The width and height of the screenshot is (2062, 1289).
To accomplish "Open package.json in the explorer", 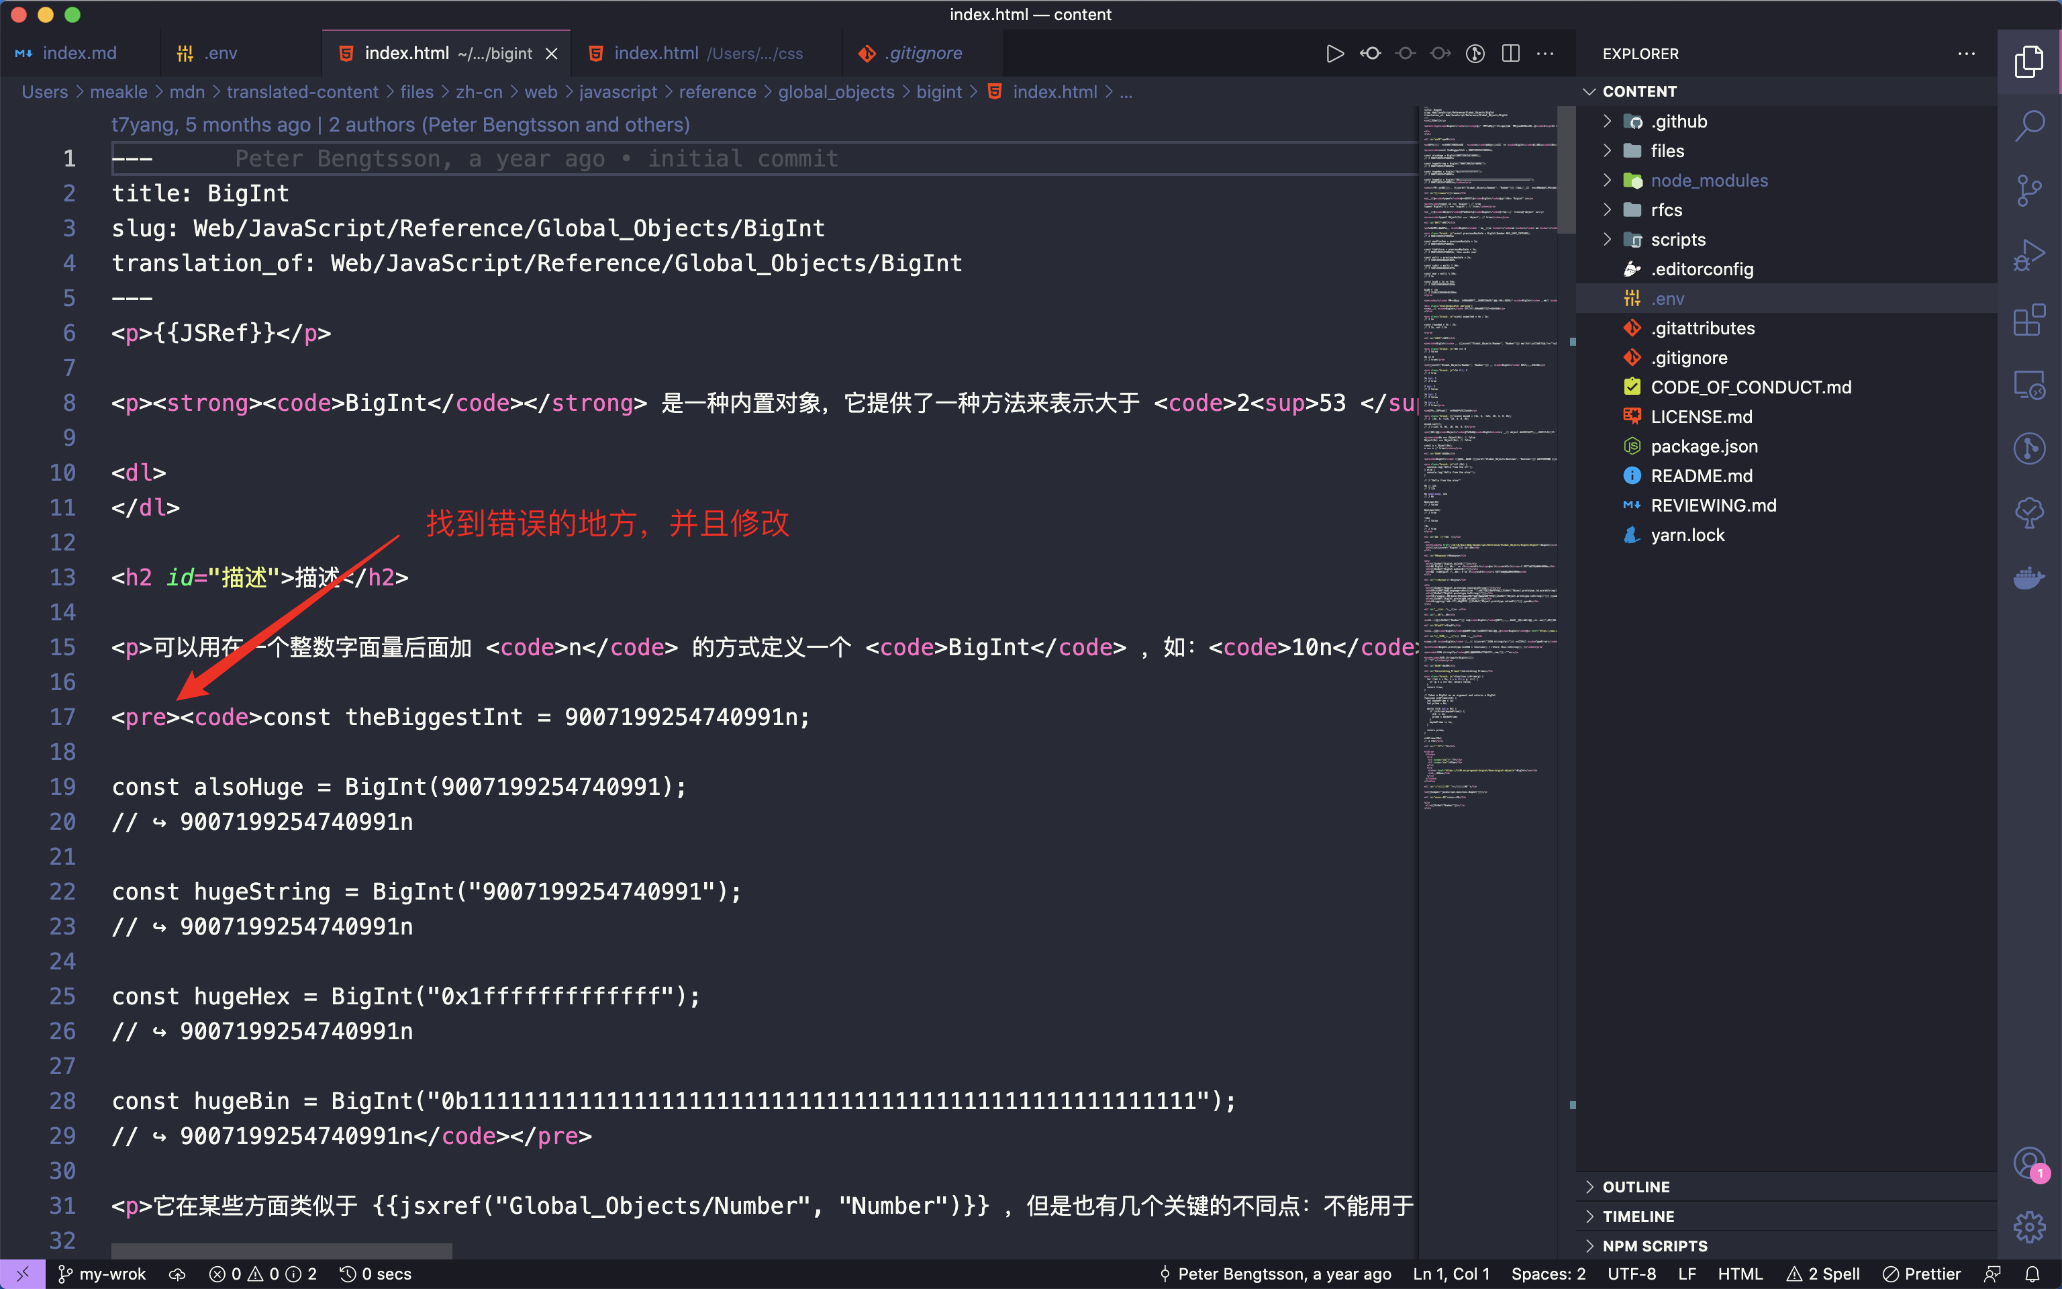I will point(1704,446).
